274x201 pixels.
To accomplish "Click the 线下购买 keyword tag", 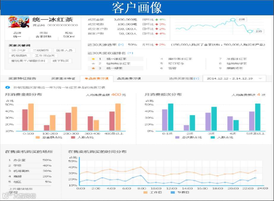I will [x=61, y=61].
